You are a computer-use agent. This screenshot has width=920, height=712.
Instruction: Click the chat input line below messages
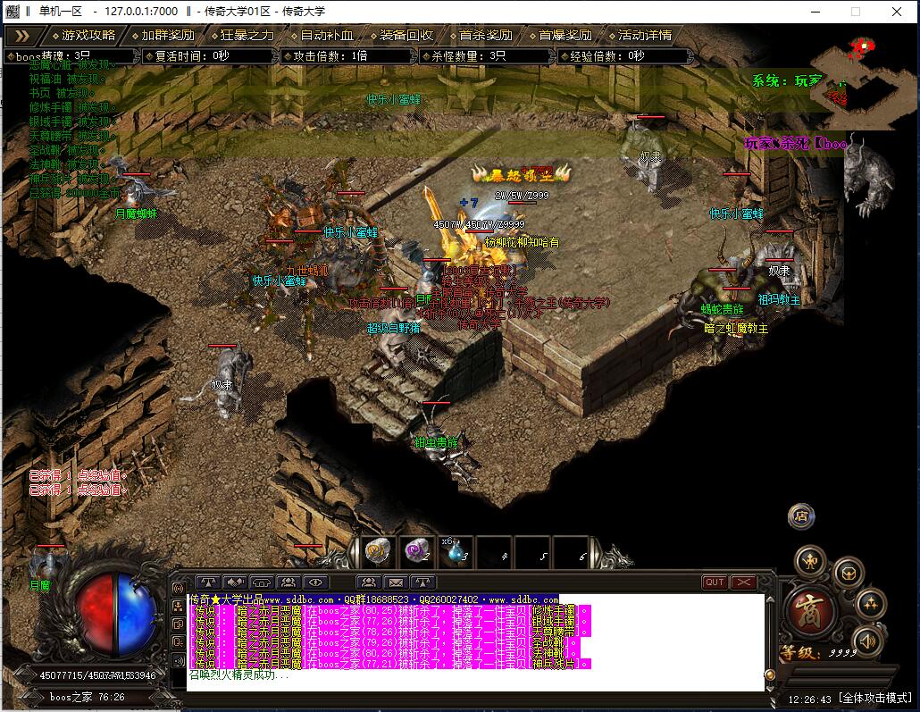(475, 685)
